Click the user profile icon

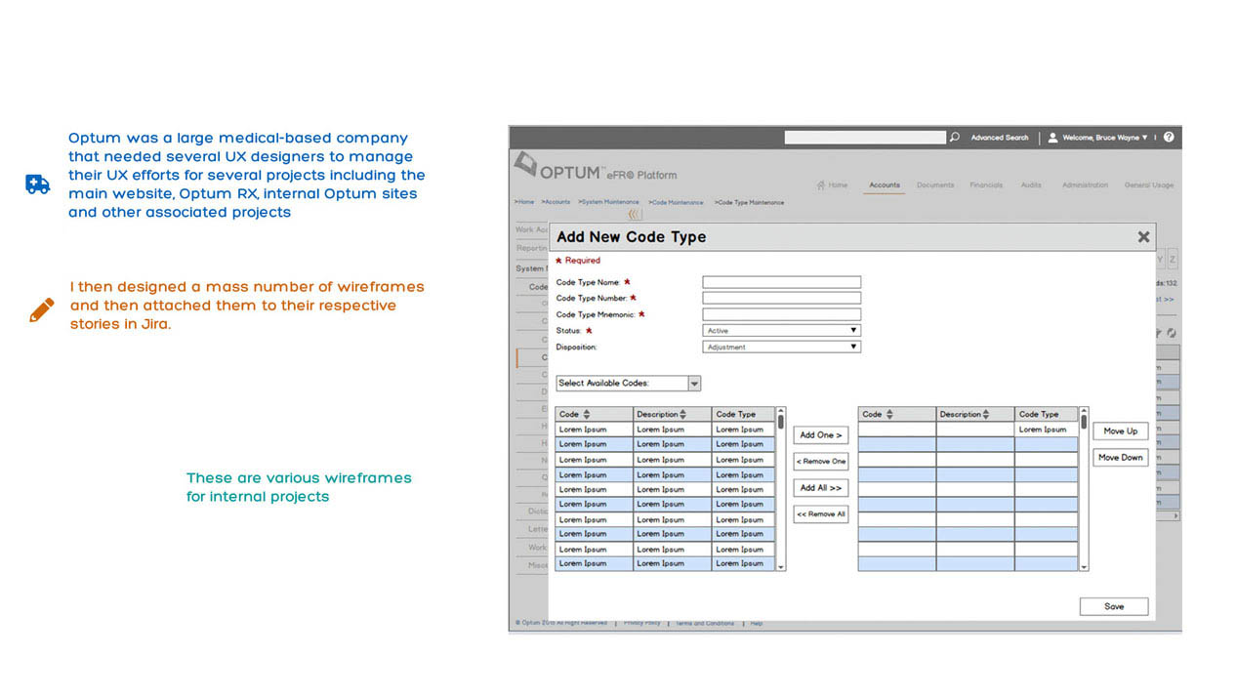click(x=1052, y=138)
